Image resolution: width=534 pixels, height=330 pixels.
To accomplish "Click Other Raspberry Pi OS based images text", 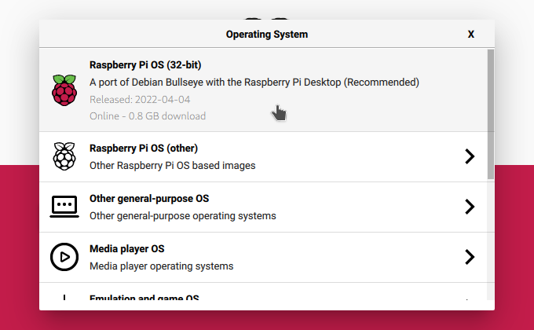I will pyautogui.click(x=172, y=165).
